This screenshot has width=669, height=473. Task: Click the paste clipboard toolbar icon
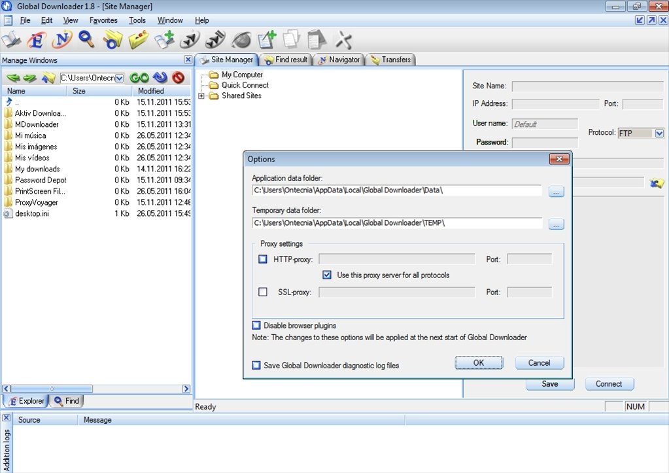pyautogui.click(x=316, y=40)
